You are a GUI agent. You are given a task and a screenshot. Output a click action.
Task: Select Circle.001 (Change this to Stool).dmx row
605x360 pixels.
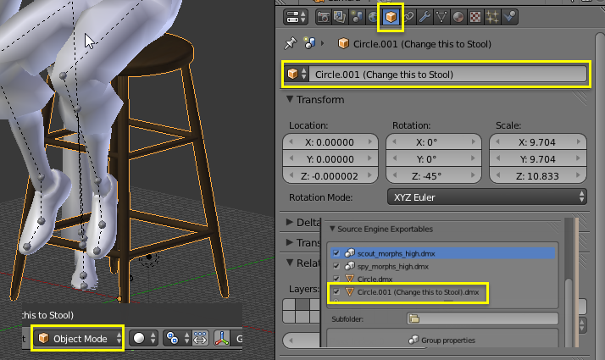point(442,291)
